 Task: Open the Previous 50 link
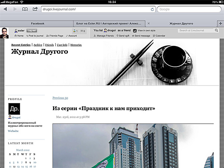click(x=60, y=98)
